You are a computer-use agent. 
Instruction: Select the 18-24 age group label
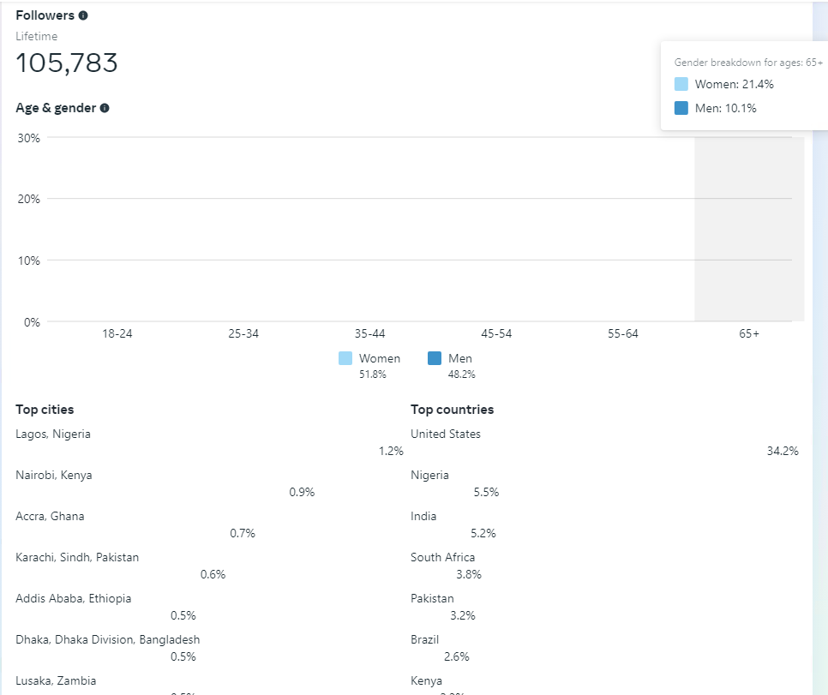[117, 333]
